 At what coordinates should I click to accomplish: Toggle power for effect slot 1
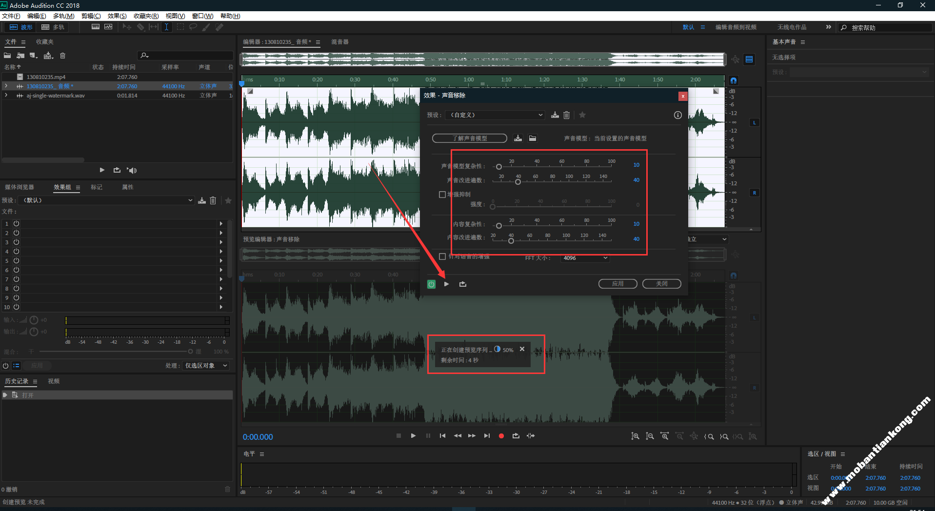(16, 223)
